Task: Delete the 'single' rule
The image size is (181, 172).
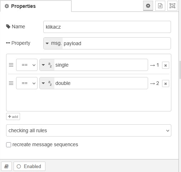Action: [x=166, y=65]
